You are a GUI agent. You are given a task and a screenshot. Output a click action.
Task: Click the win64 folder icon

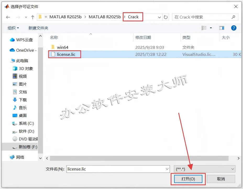pos(53,47)
